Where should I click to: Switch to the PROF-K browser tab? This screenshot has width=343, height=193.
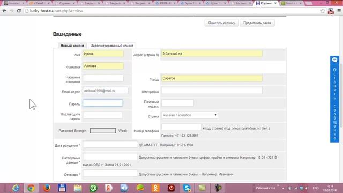click(x=165, y=3)
